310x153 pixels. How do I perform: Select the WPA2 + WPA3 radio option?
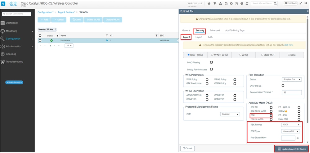click(212, 55)
